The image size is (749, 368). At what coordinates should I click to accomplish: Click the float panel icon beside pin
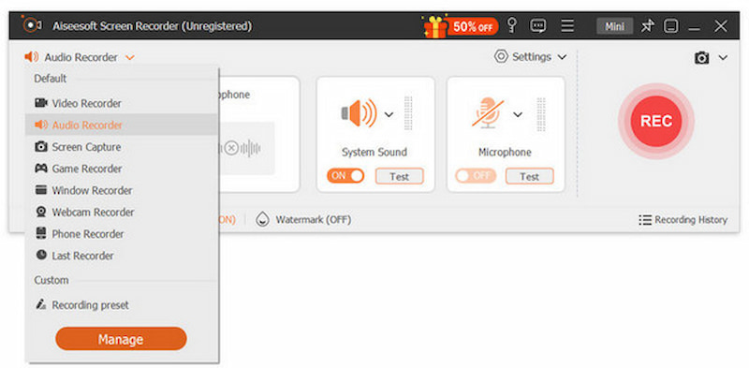click(671, 26)
